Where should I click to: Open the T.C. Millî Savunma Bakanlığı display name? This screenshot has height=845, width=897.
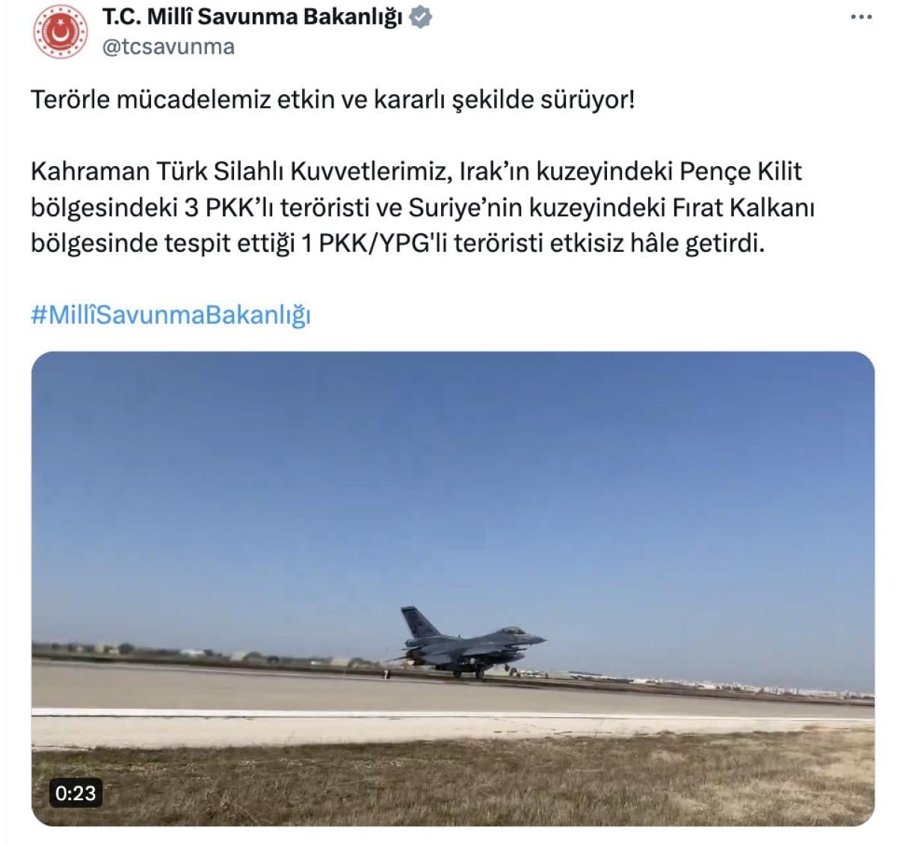253,17
